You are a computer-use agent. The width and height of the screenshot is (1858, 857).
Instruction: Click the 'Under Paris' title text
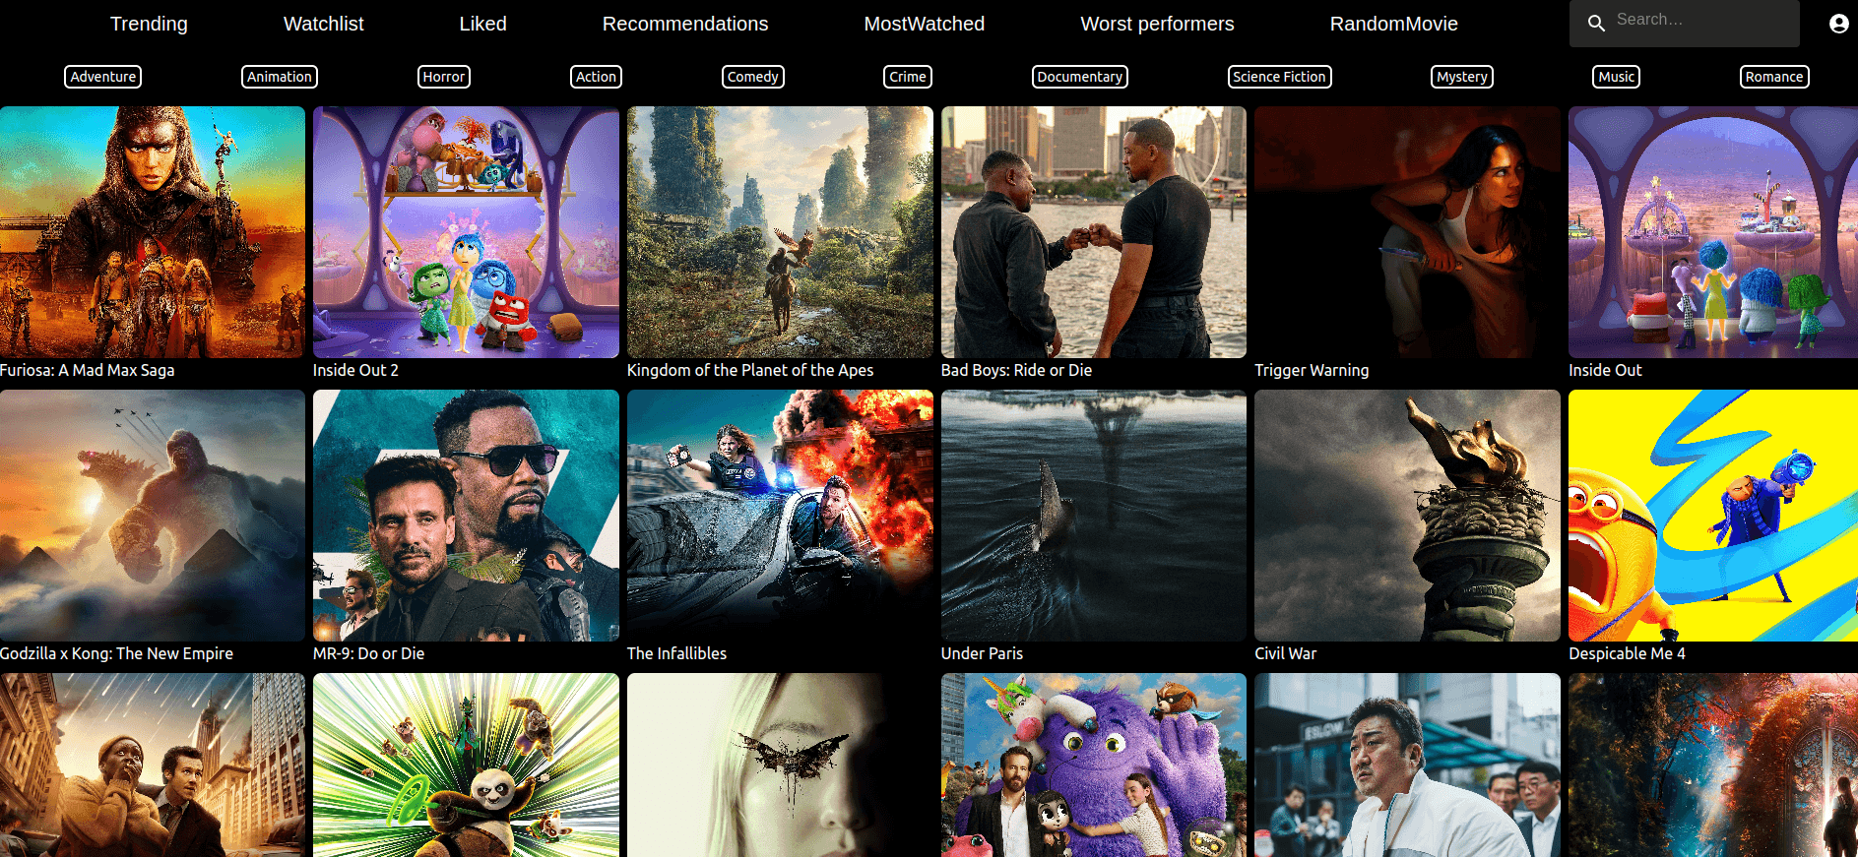[982, 653]
